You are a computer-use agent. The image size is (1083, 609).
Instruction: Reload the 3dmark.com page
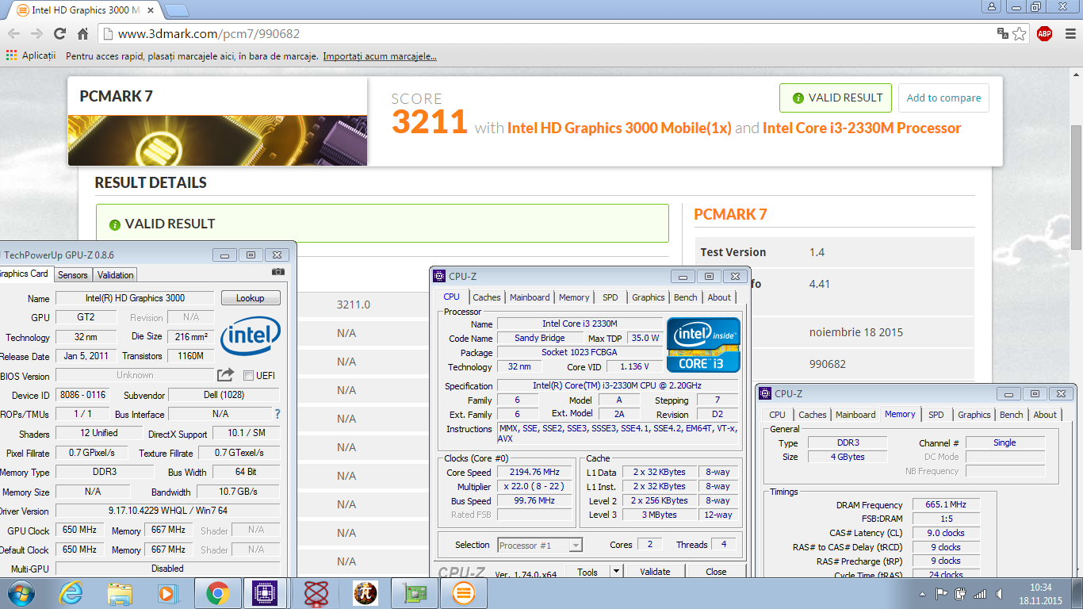tap(59, 33)
